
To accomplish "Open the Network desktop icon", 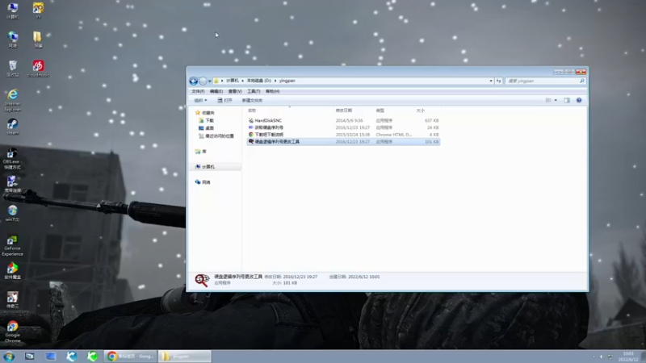I will pyautogui.click(x=12, y=39).
